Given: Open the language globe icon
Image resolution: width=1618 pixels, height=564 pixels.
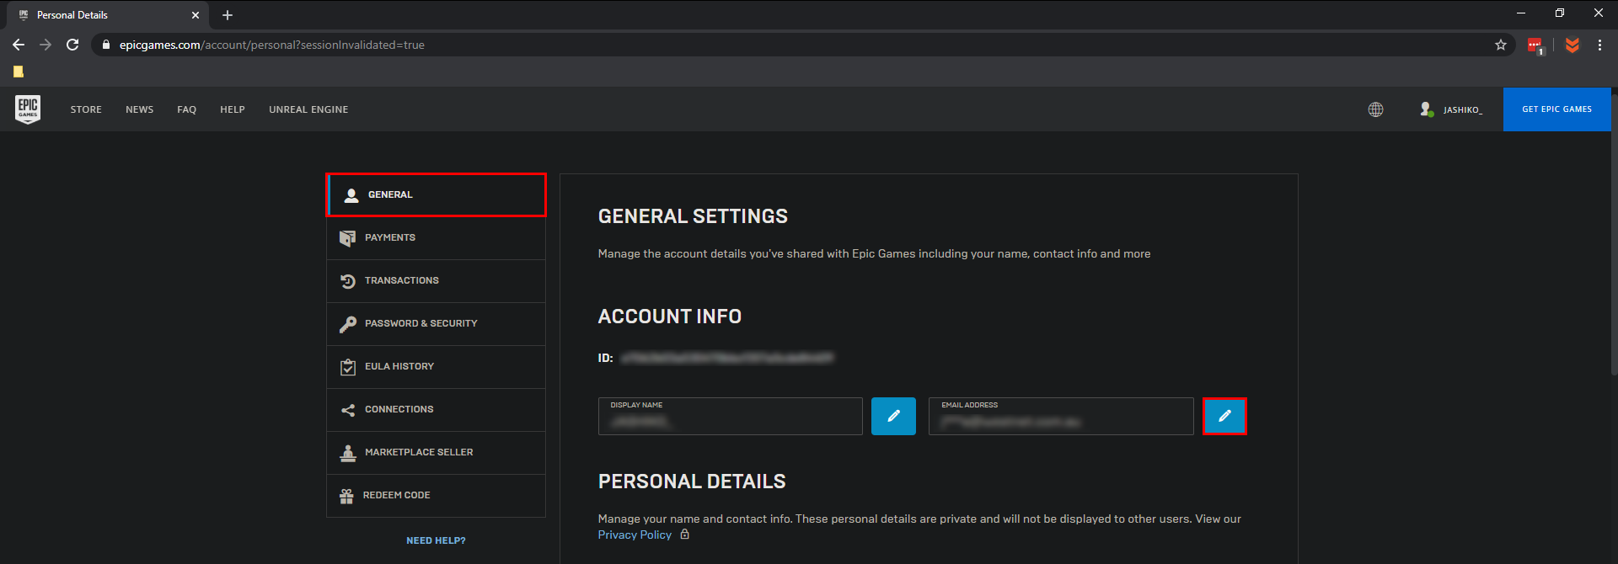Looking at the screenshot, I should pos(1375,109).
